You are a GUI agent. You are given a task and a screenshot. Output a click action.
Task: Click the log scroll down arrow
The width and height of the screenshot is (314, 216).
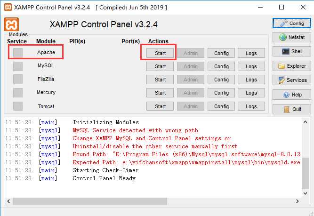(x=305, y=193)
